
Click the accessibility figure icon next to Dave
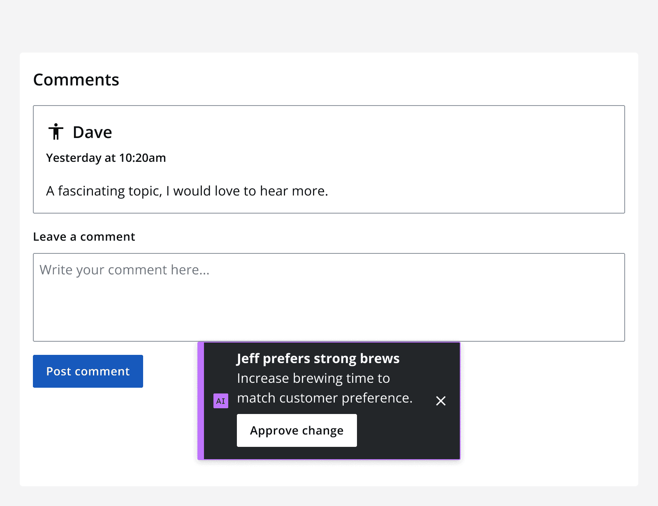click(56, 131)
